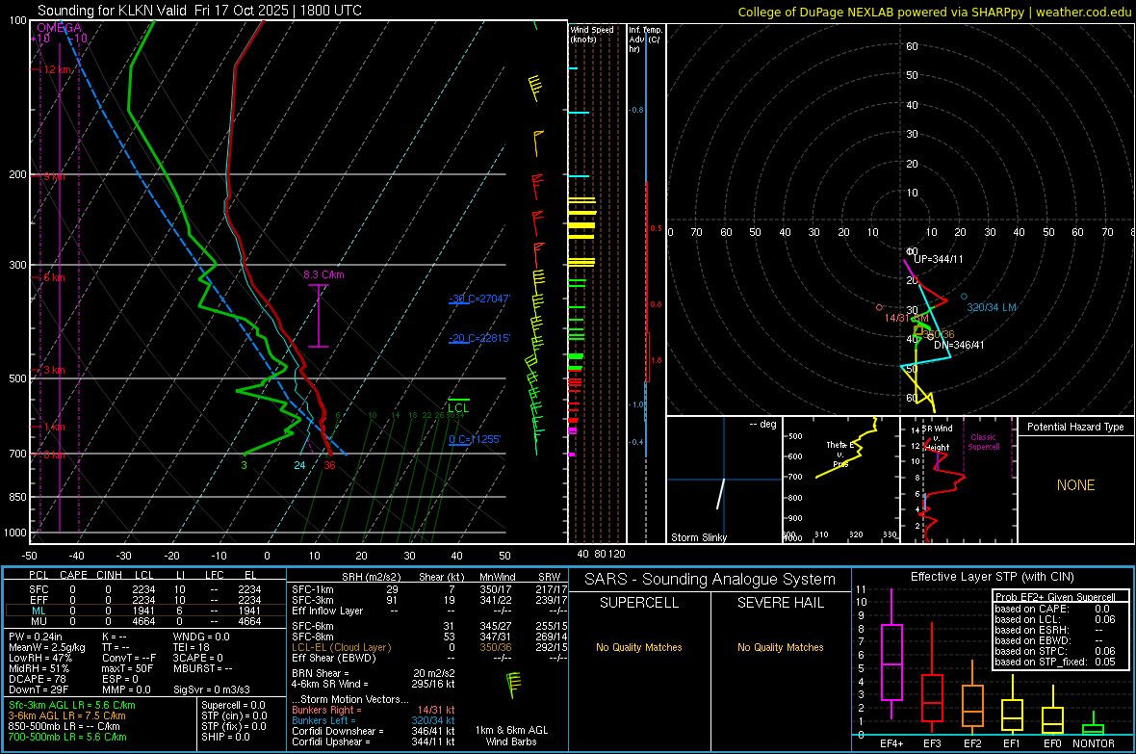Click the "Wind Speed (knots)" panel header
This screenshot has height=754, width=1136.
591,34
